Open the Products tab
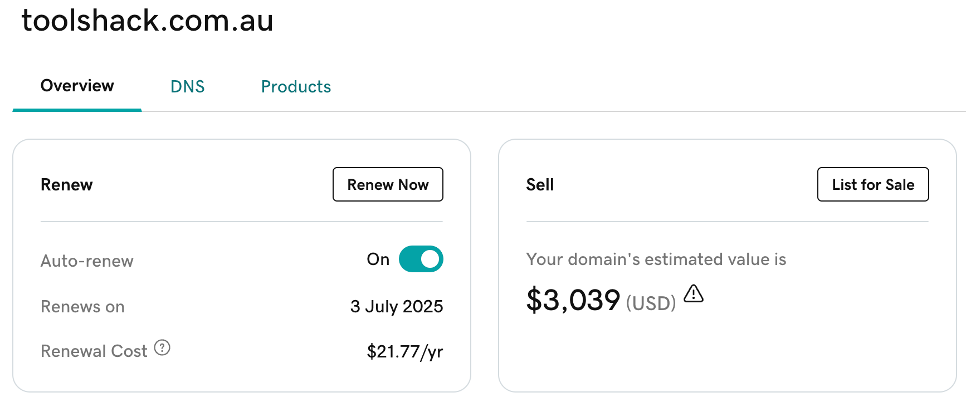966x407 pixels. pyautogui.click(x=296, y=86)
